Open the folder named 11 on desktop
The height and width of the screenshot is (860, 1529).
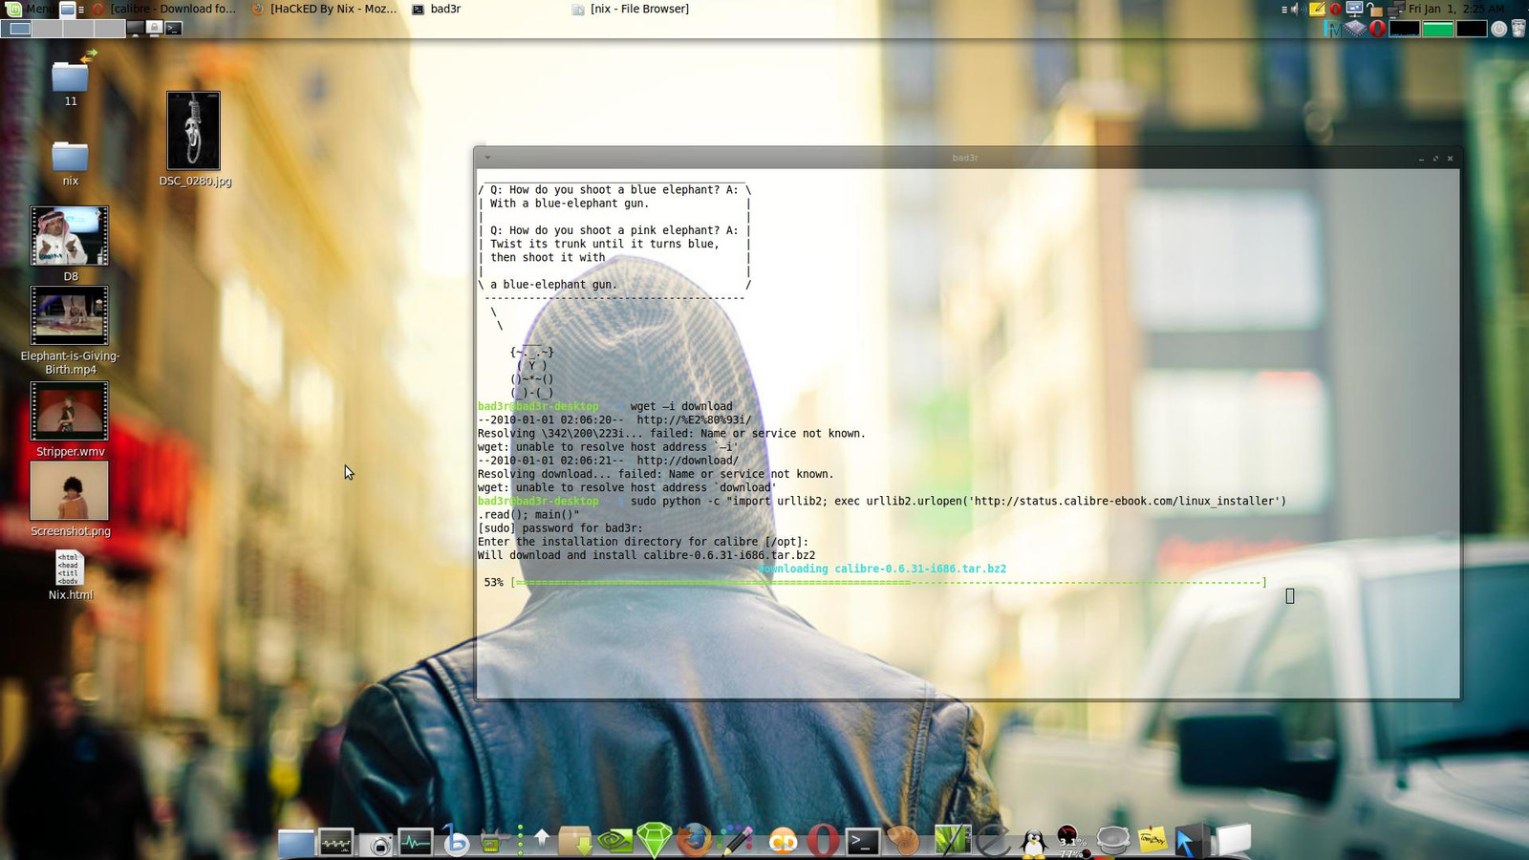pos(70,80)
